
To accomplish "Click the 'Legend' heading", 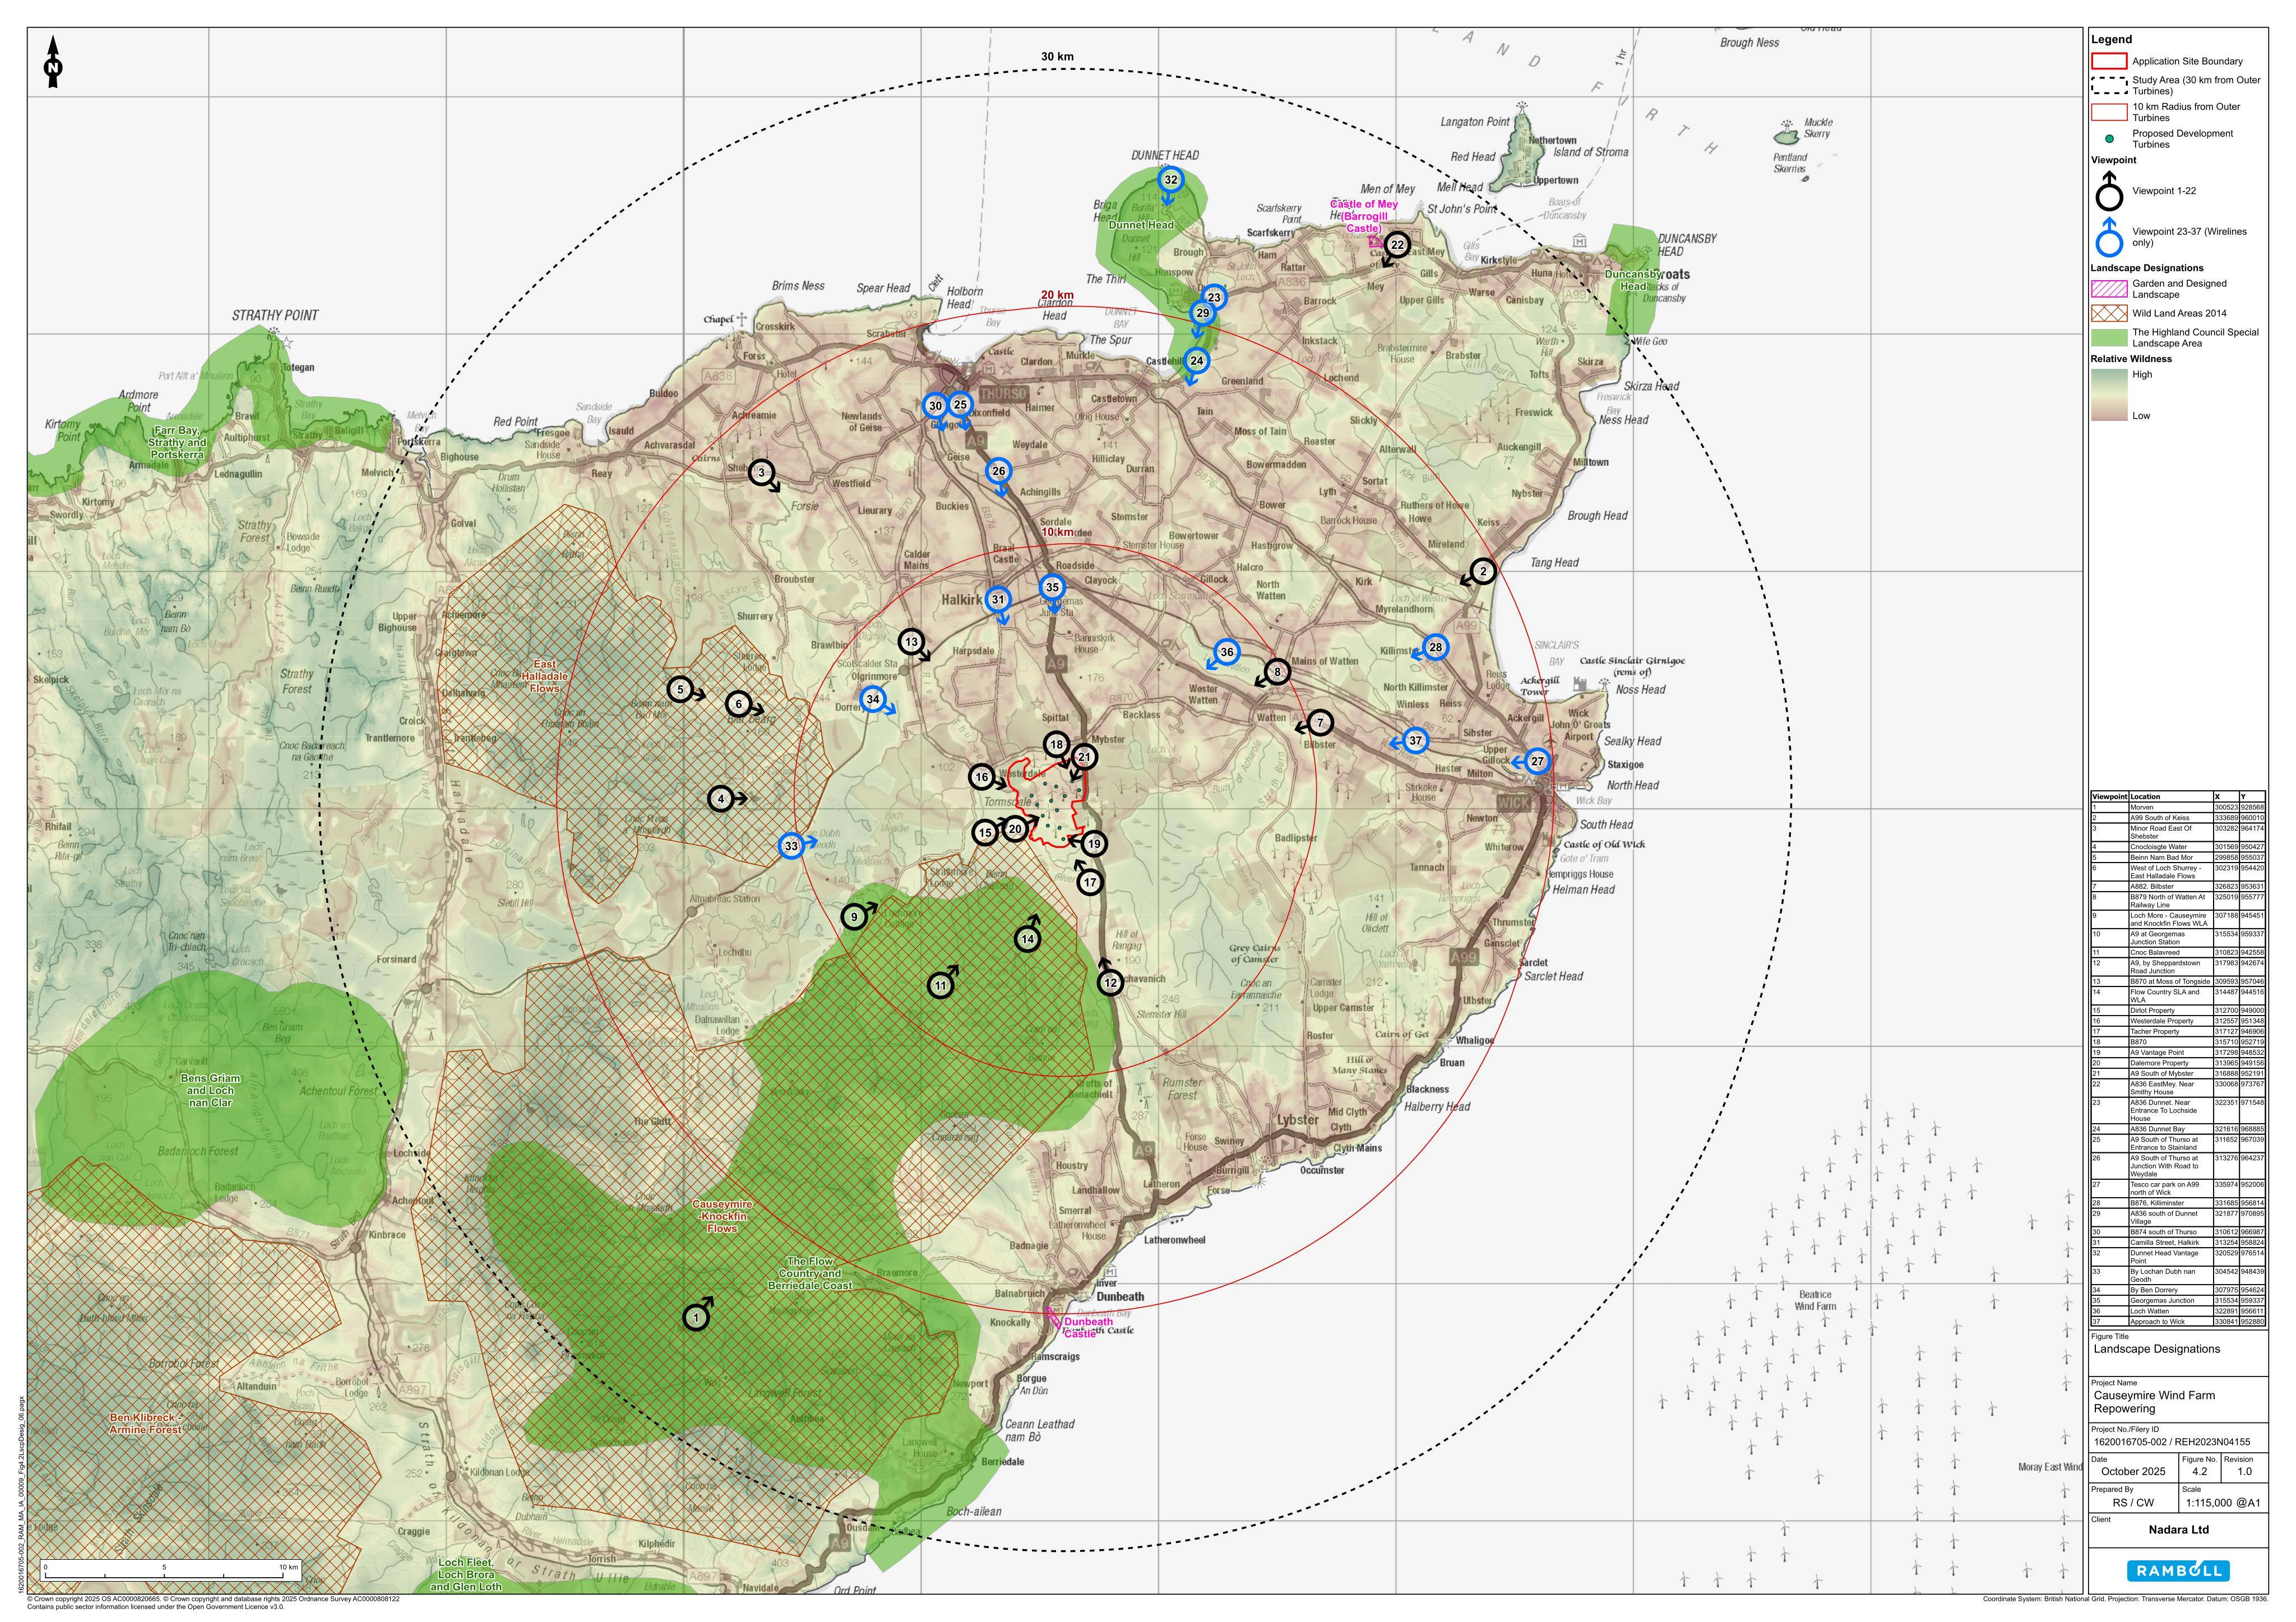I will pyautogui.click(x=2111, y=39).
